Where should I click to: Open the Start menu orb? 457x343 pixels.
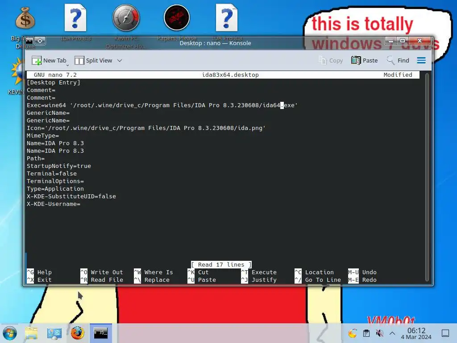tap(10, 333)
